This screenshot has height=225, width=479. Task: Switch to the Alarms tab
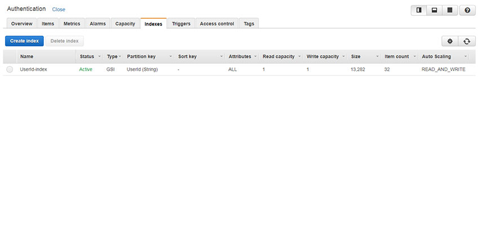[97, 24]
